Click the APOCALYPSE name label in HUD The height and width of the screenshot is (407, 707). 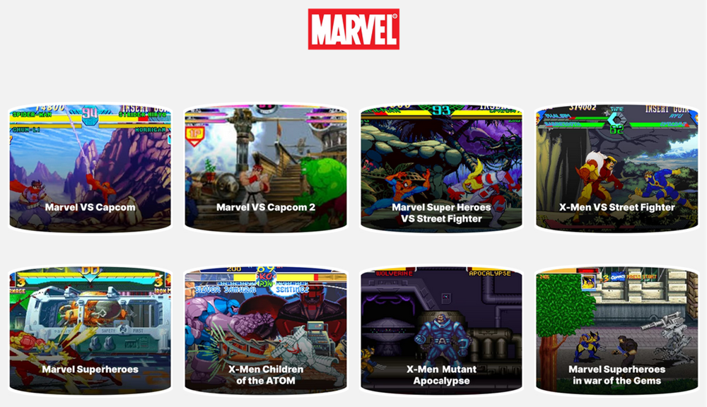click(x=490, y=273)
